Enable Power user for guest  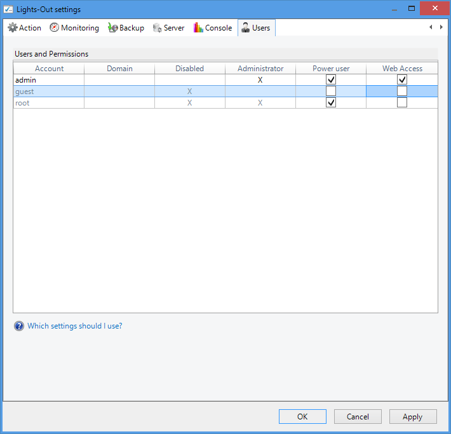click(331, 91)
